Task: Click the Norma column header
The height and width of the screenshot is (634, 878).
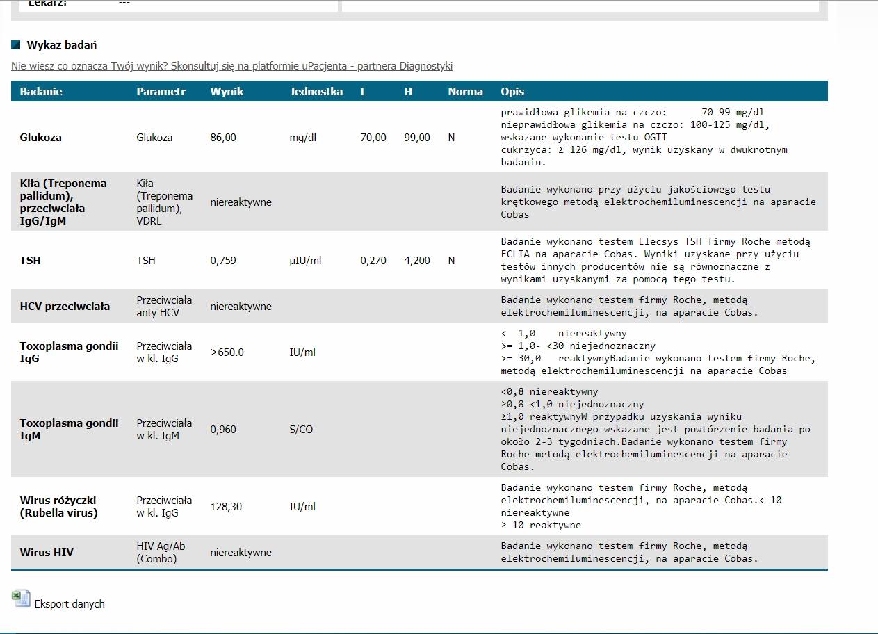Action: click(466, 92)
